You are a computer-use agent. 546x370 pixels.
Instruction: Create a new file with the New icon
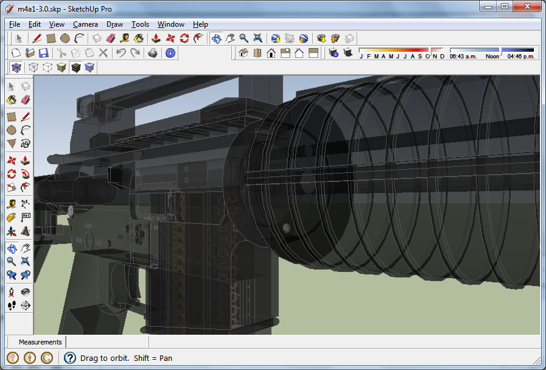tap(16, 53)
